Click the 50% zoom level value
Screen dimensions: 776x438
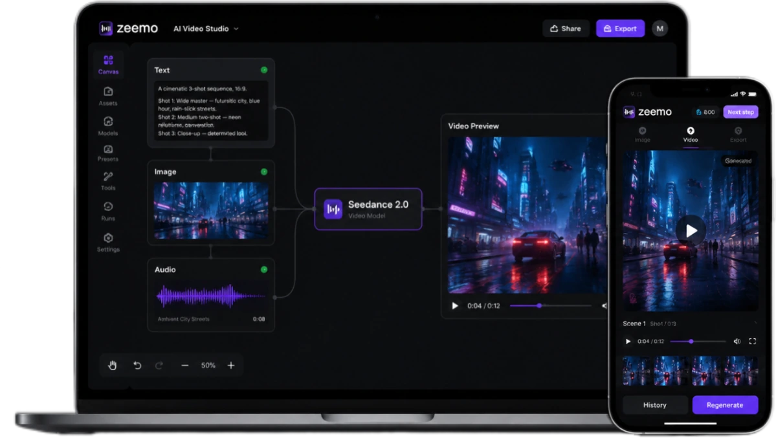point(208,366)
